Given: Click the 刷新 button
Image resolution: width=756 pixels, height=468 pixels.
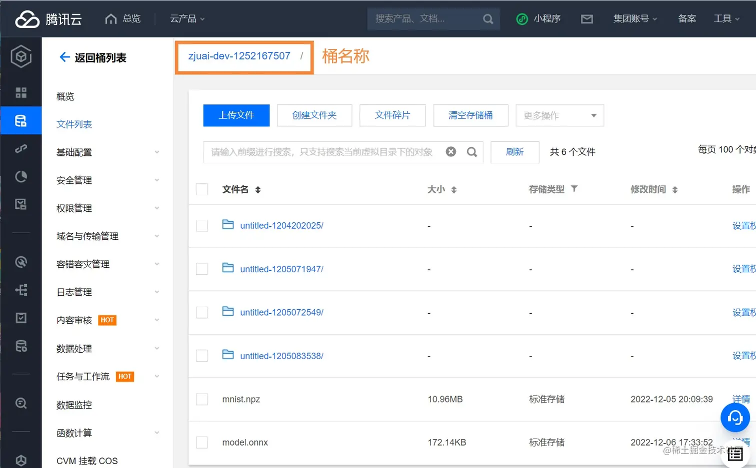Looking at the screenshot, I should [x=515, y=152].
